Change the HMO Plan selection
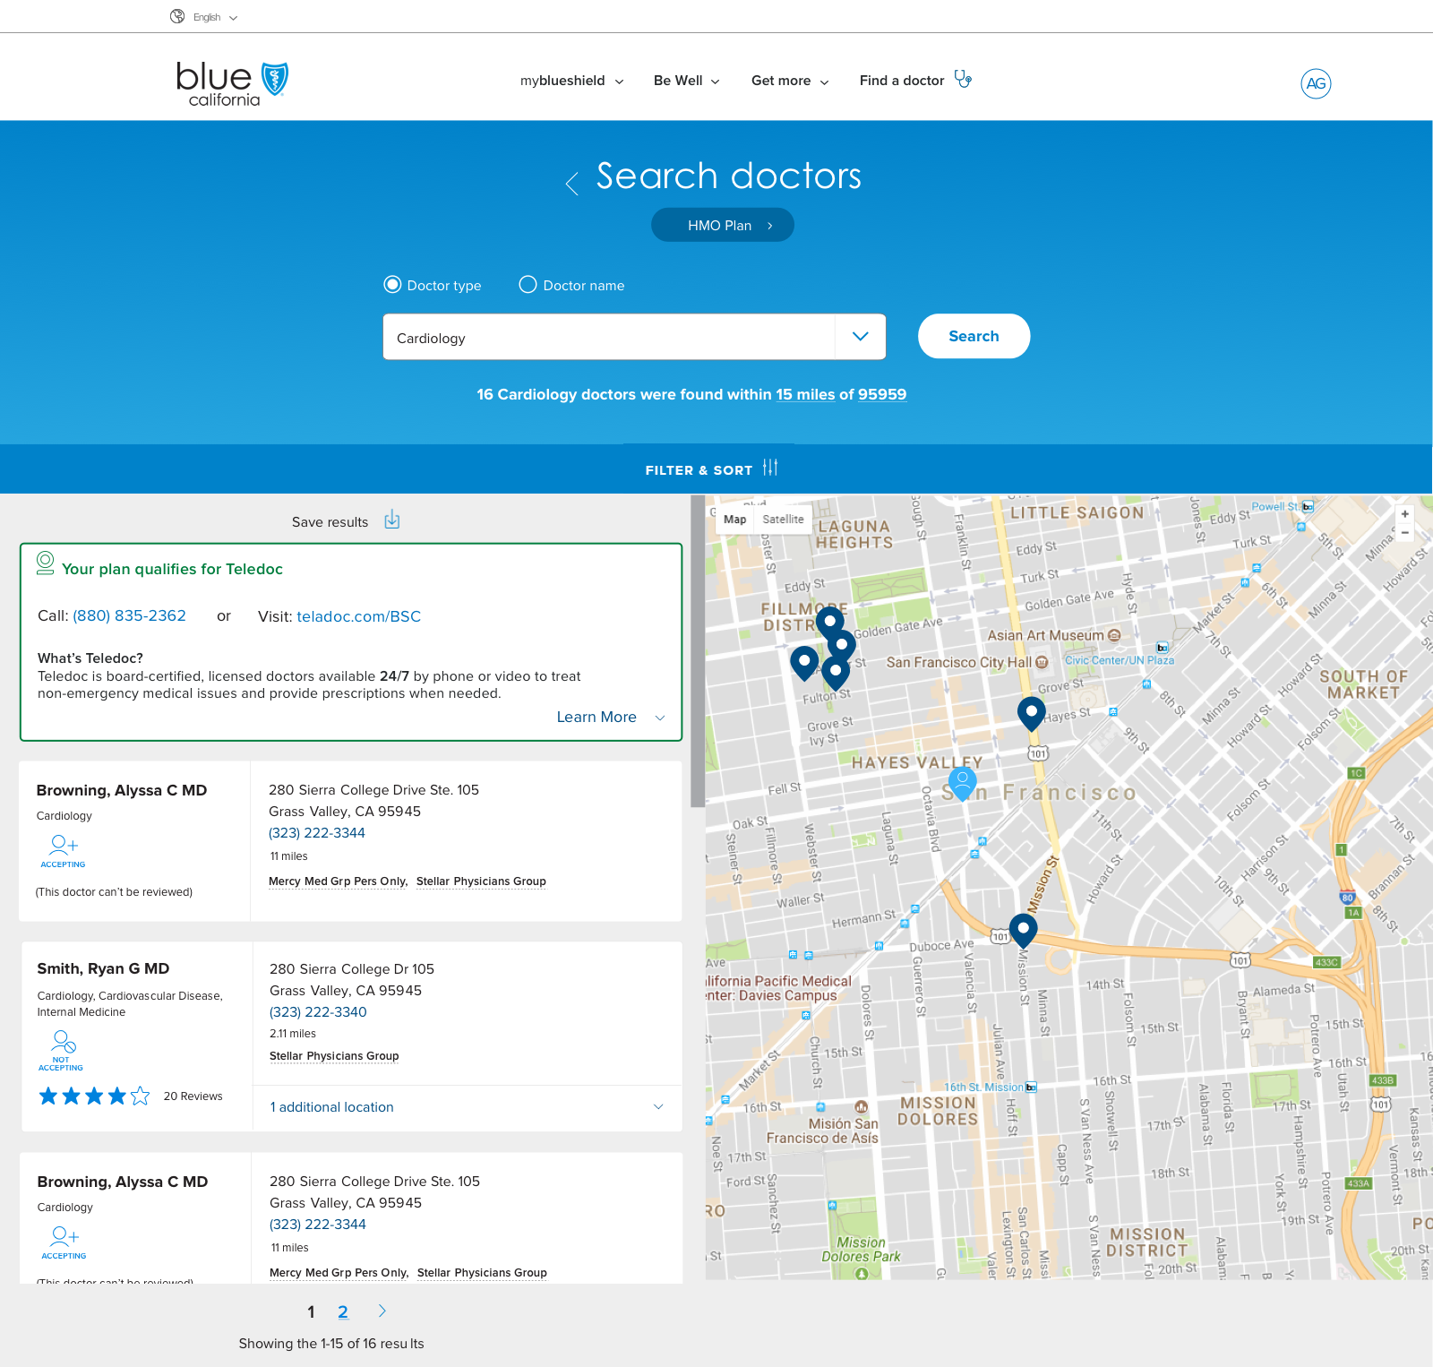 [723, 225]
